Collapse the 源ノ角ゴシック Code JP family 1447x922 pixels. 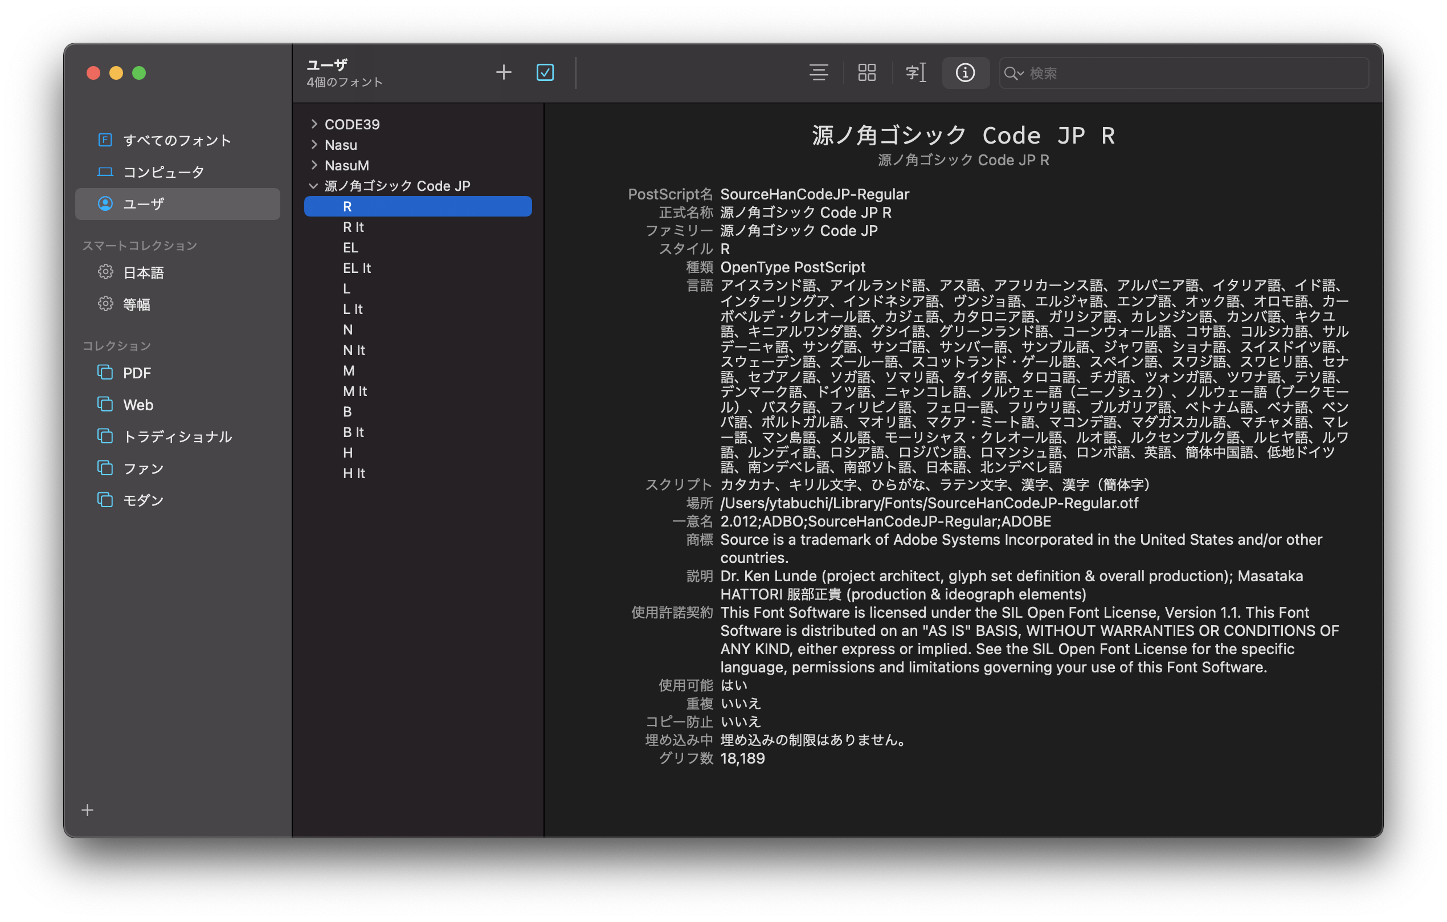tap(314, 186)
